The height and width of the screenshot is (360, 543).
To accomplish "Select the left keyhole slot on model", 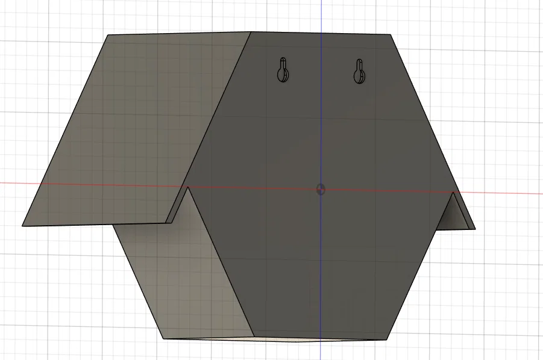I will pyautogui.click(x=283, y=70).
